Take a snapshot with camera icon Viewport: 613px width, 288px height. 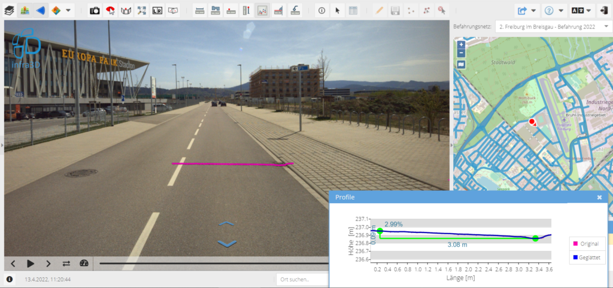(x=95, y=11)
